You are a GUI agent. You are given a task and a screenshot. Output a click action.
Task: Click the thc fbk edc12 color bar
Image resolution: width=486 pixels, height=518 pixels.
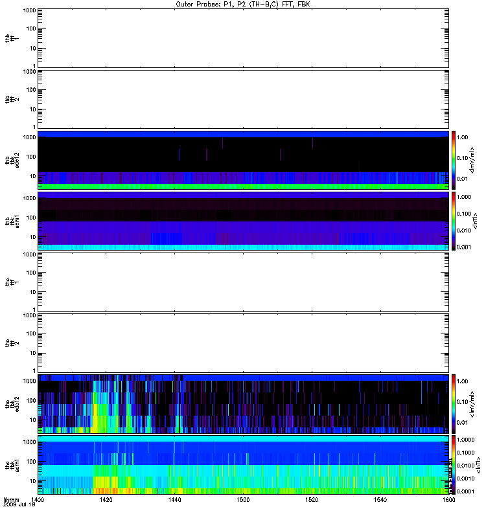pos(454,403)
